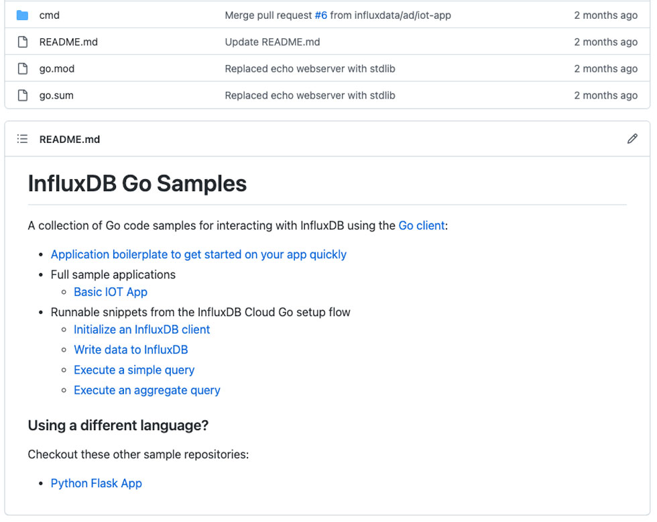657x522 pixels.
Task: Open the Basic IOT App link
Action: tap(111, 292)
